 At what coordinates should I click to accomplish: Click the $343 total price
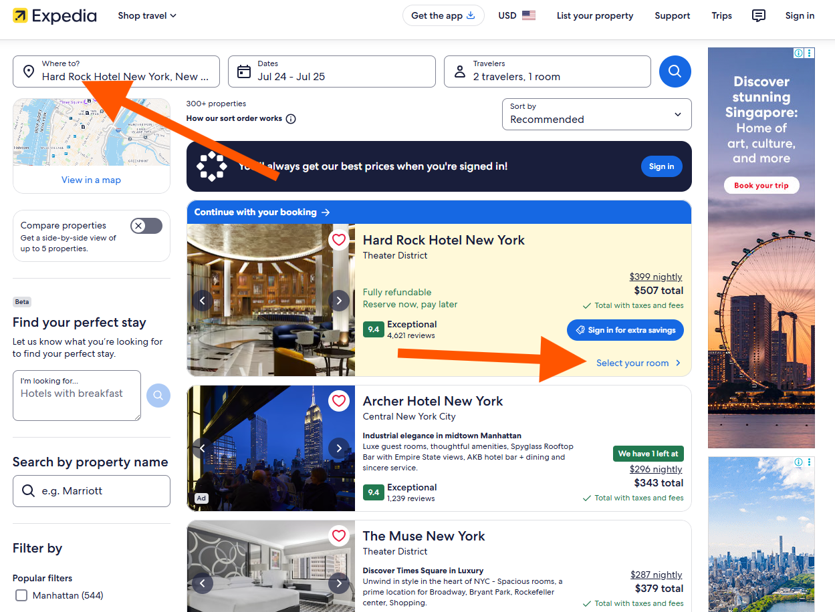[659, 483]
